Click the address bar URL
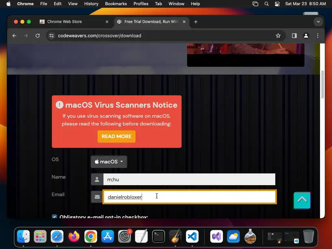This screenshot has width=332, height=249. click(x=100, y=36)
